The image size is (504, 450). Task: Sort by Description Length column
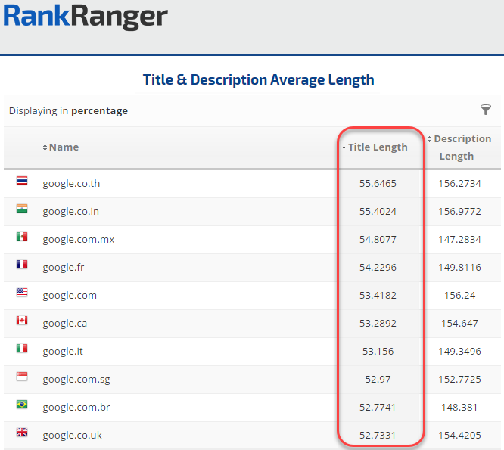[459, 147]
